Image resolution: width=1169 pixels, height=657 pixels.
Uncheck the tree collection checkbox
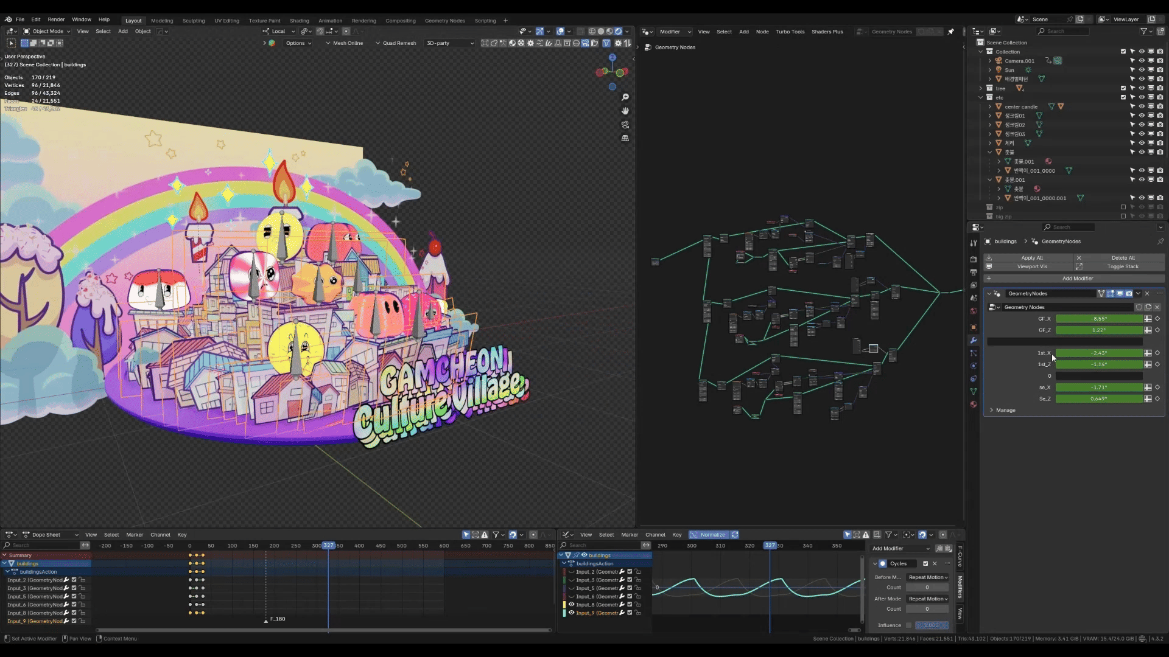[x=1123, y=88]
